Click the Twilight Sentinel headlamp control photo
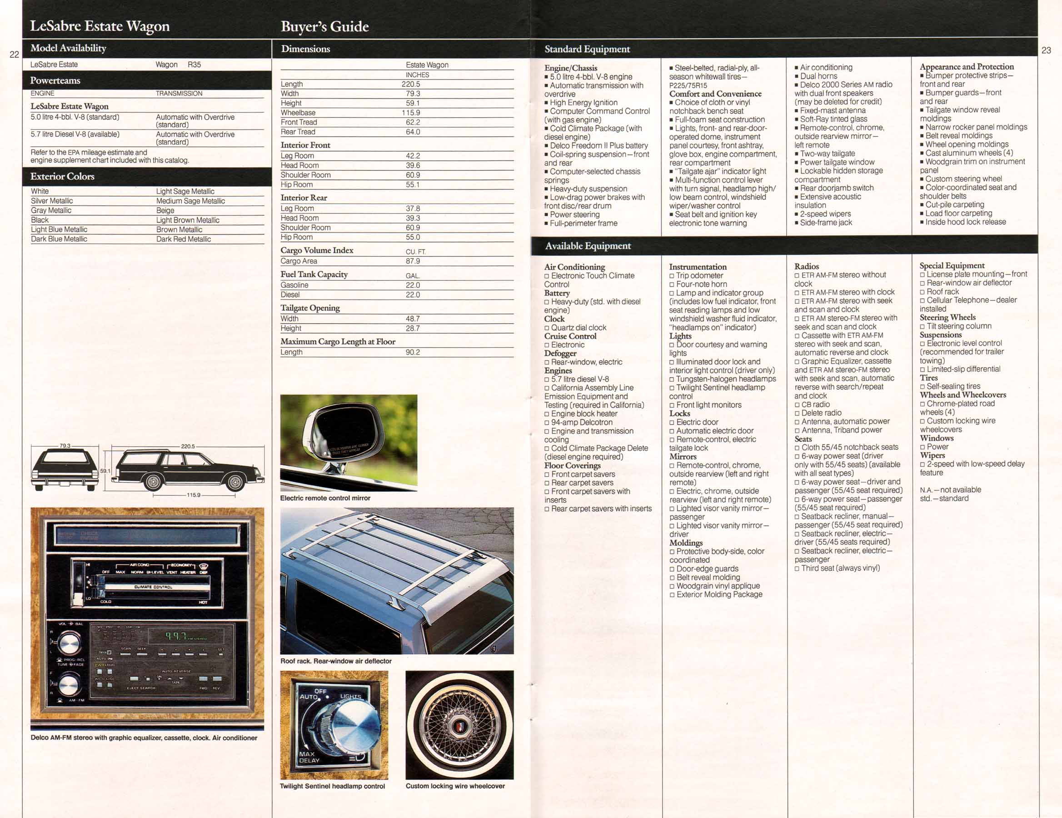Image resolution: width=1062 pixels, height=818 pixels. click(334, 725)
